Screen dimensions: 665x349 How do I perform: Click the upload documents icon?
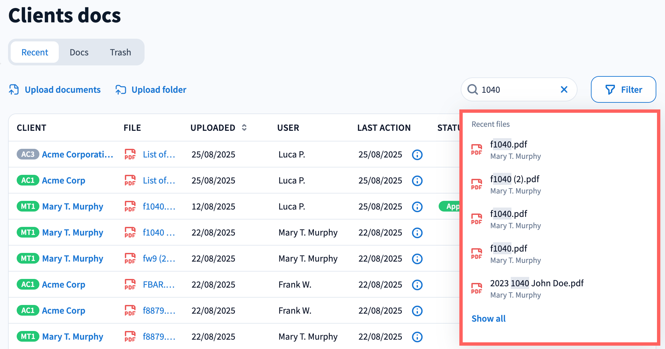coord(14,90)
